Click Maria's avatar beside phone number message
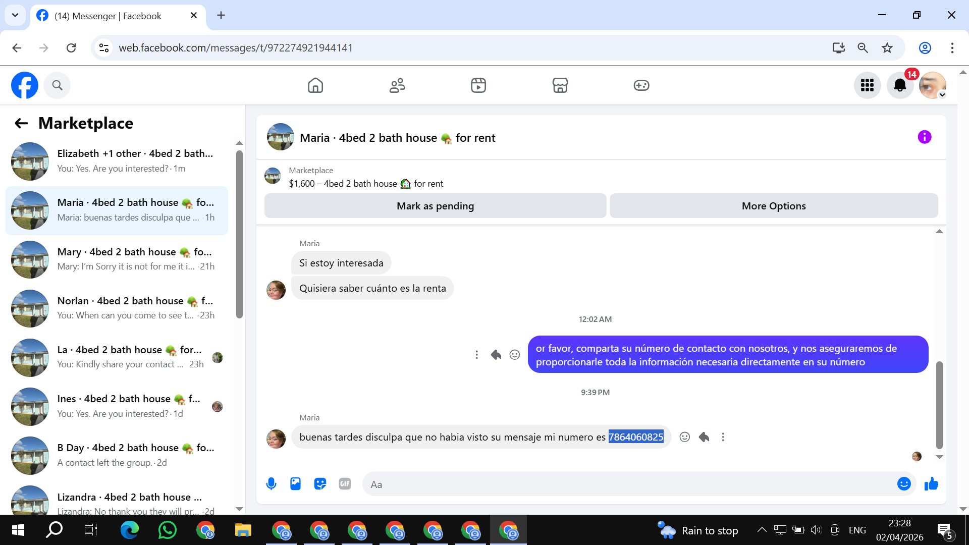This screenshot has height=545, width=969. pos(276,439)
